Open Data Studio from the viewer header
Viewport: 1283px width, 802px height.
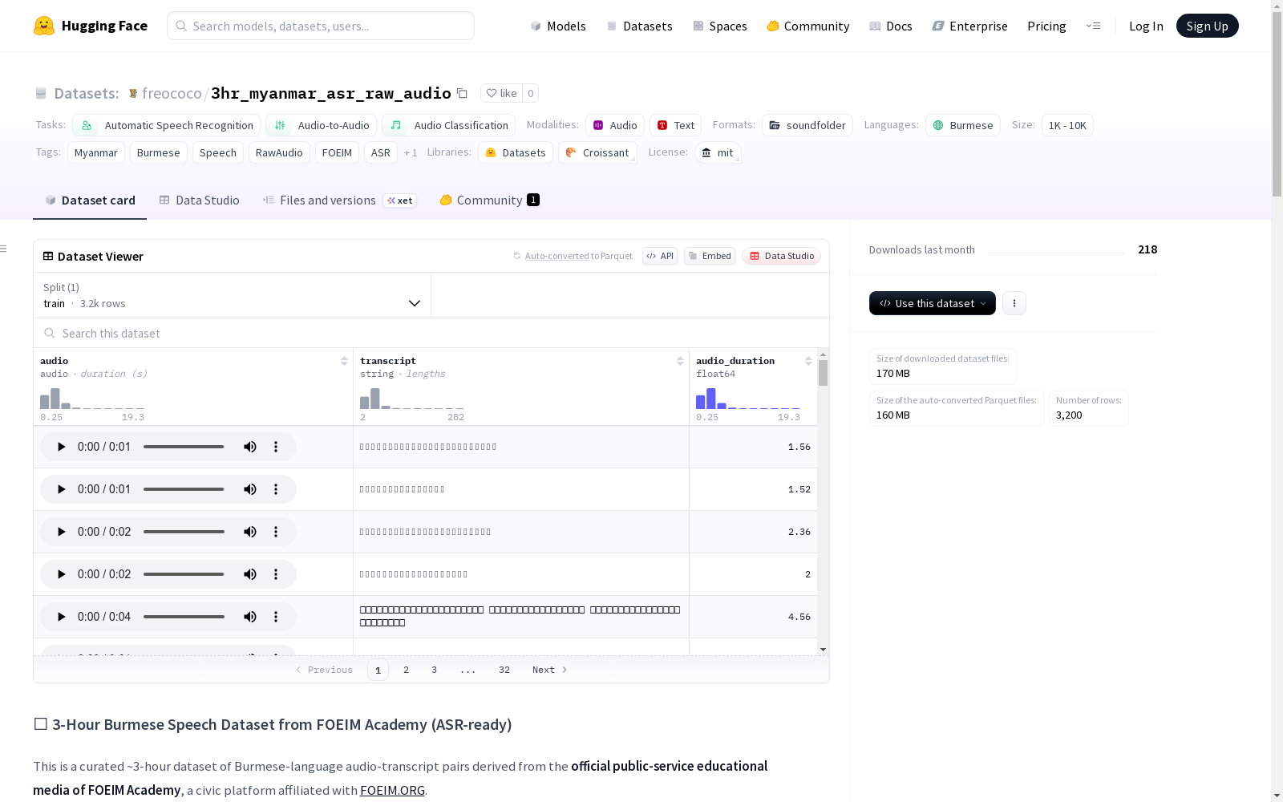782,256
